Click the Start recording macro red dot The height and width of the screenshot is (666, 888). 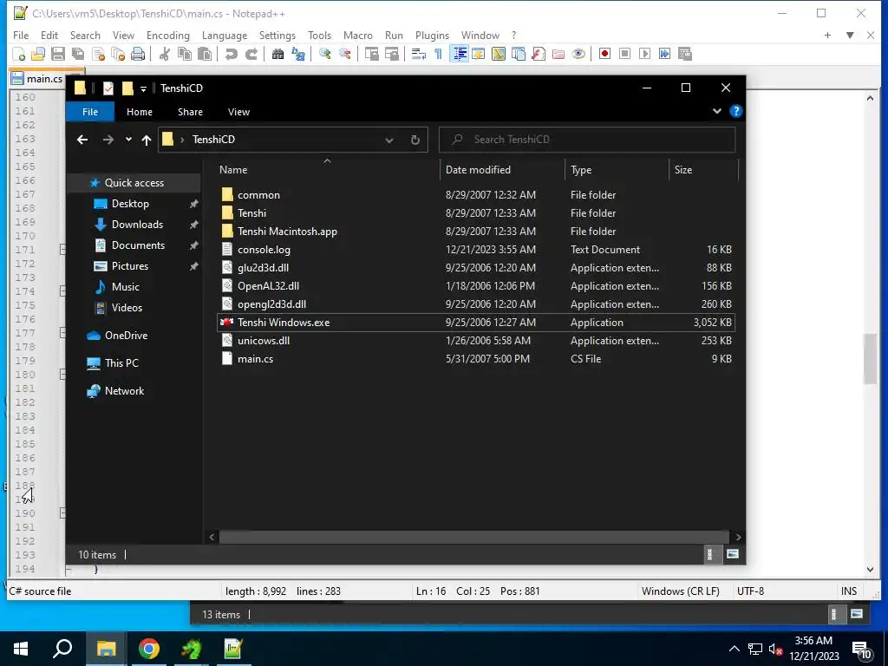pyautogui.click(x=604, y=54)
